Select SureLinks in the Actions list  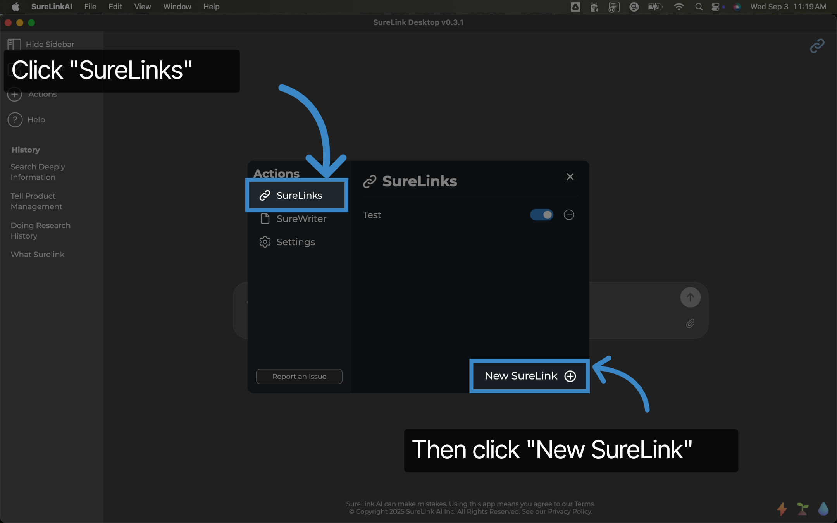pos(297,195)
